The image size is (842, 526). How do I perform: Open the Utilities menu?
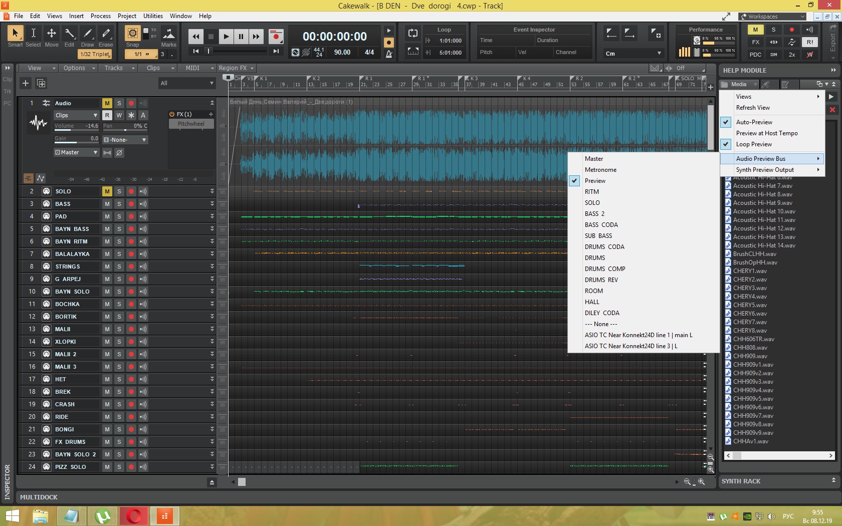point(153,16)
